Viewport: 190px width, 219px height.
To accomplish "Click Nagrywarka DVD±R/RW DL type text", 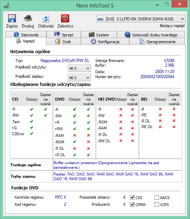I will click(65, 61).
